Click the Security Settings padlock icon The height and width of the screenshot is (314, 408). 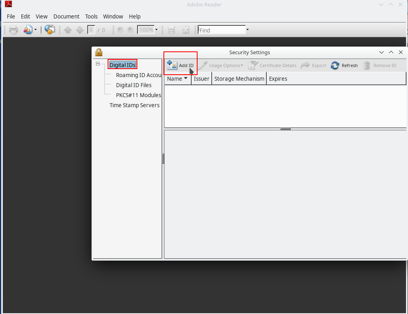pos(98,52)
